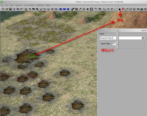
Task: Open the Help menu
Action: [48, 5]
